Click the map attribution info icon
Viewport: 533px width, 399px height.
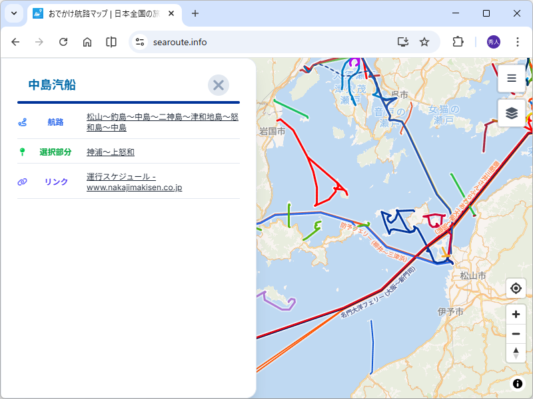[x=518, y=384]
